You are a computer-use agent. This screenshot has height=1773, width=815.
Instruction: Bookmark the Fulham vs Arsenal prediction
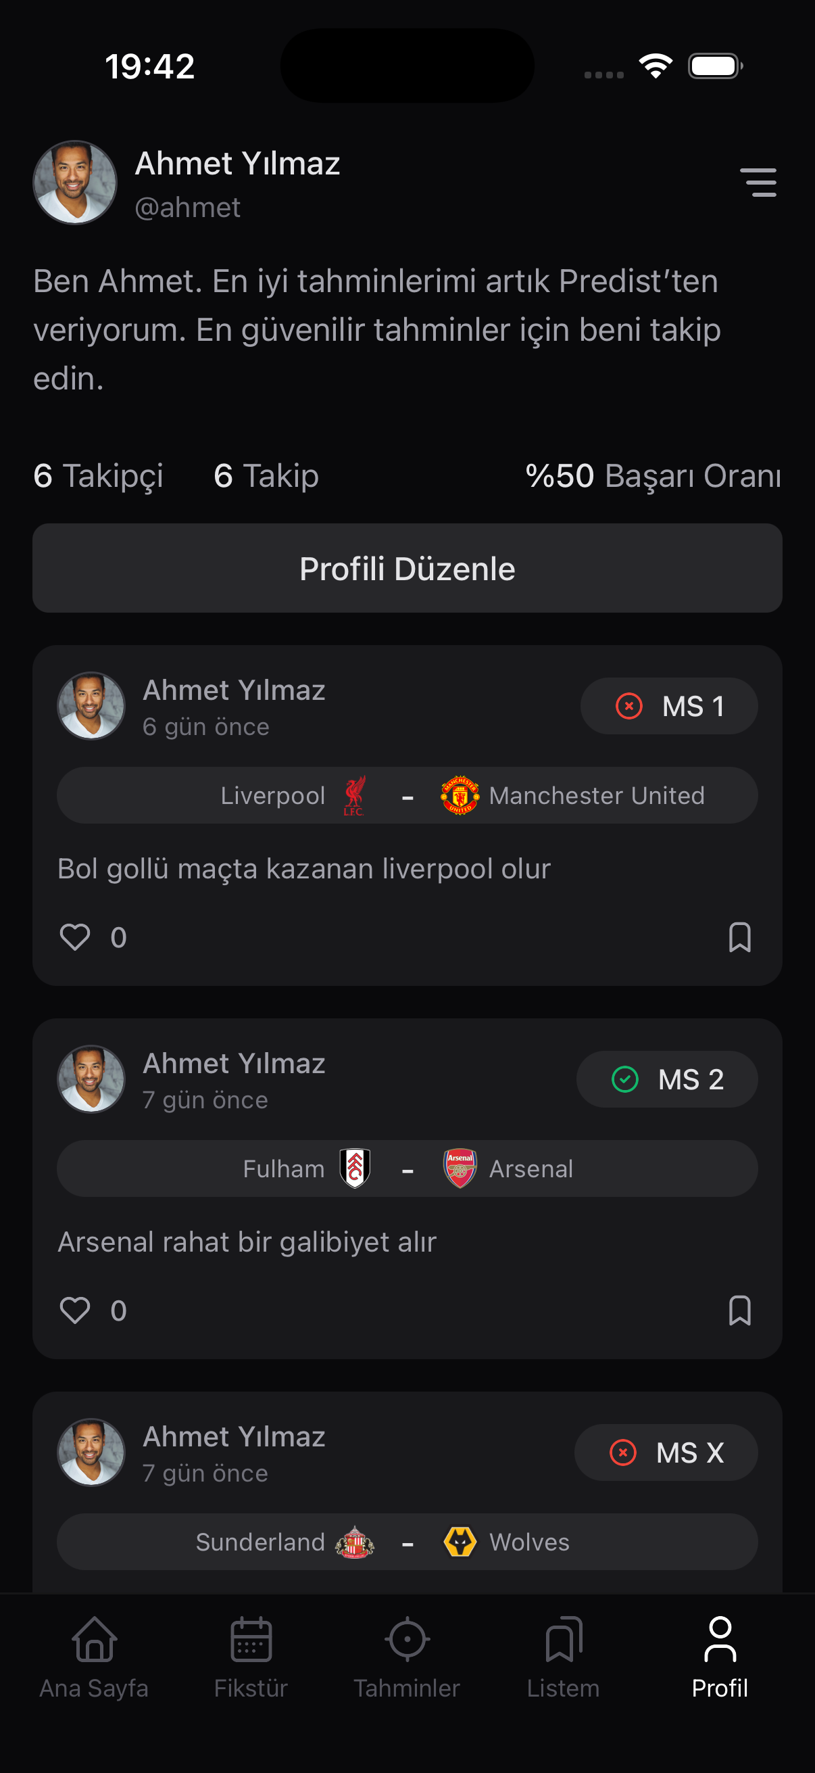739,1310
